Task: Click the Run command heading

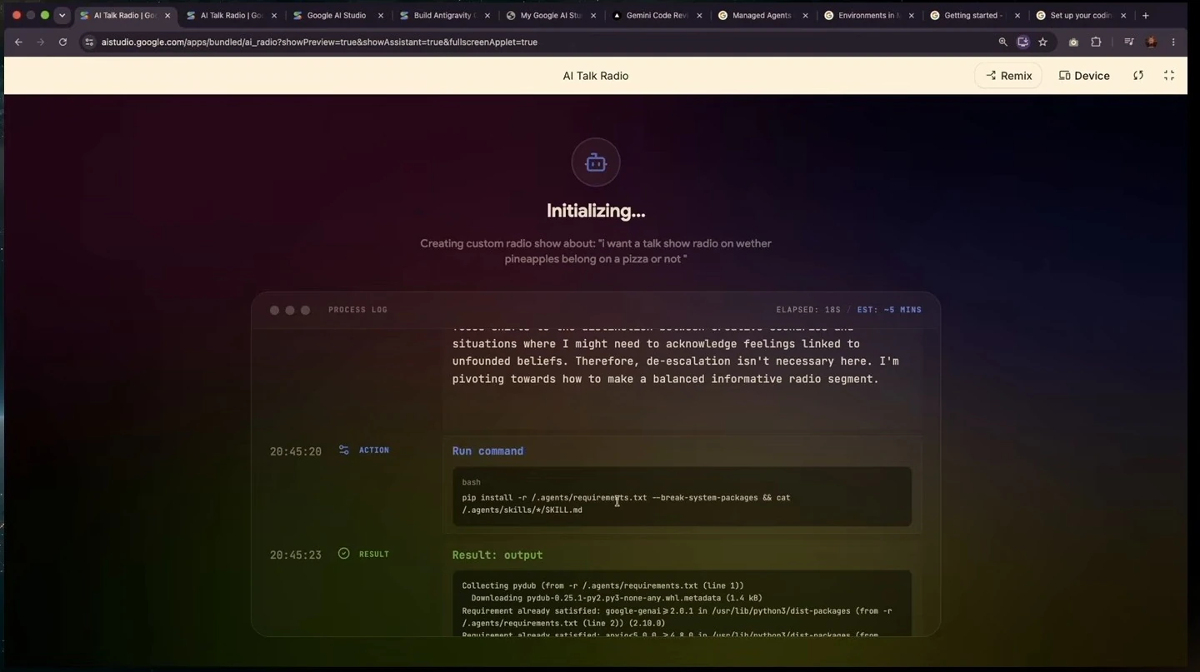Action: pyautogui.click(x=487, y=451)
